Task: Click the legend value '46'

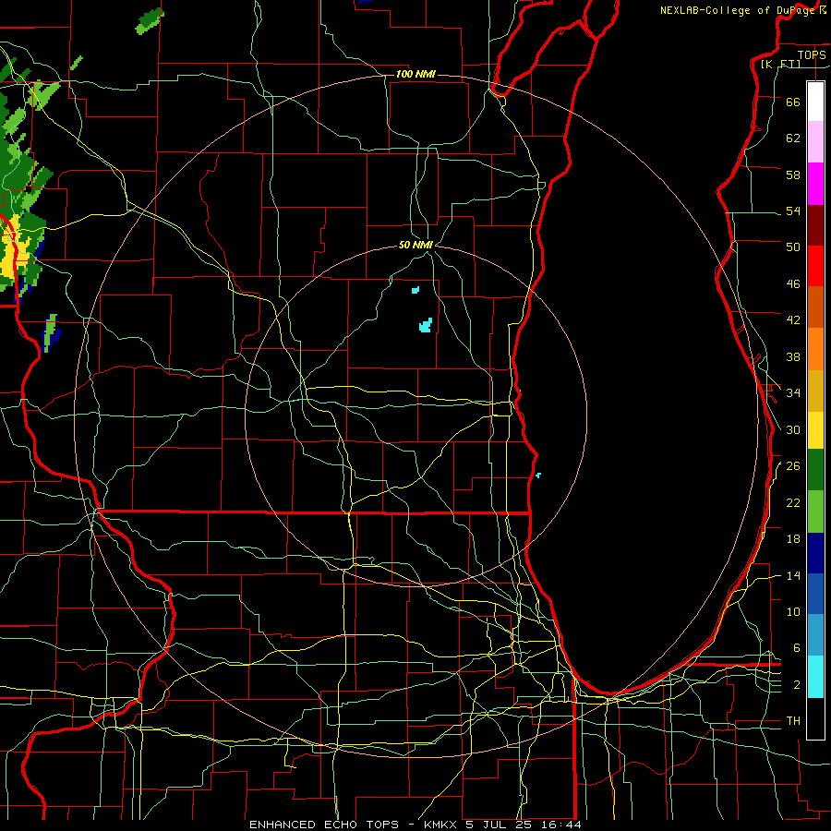Action: [793, 284]
